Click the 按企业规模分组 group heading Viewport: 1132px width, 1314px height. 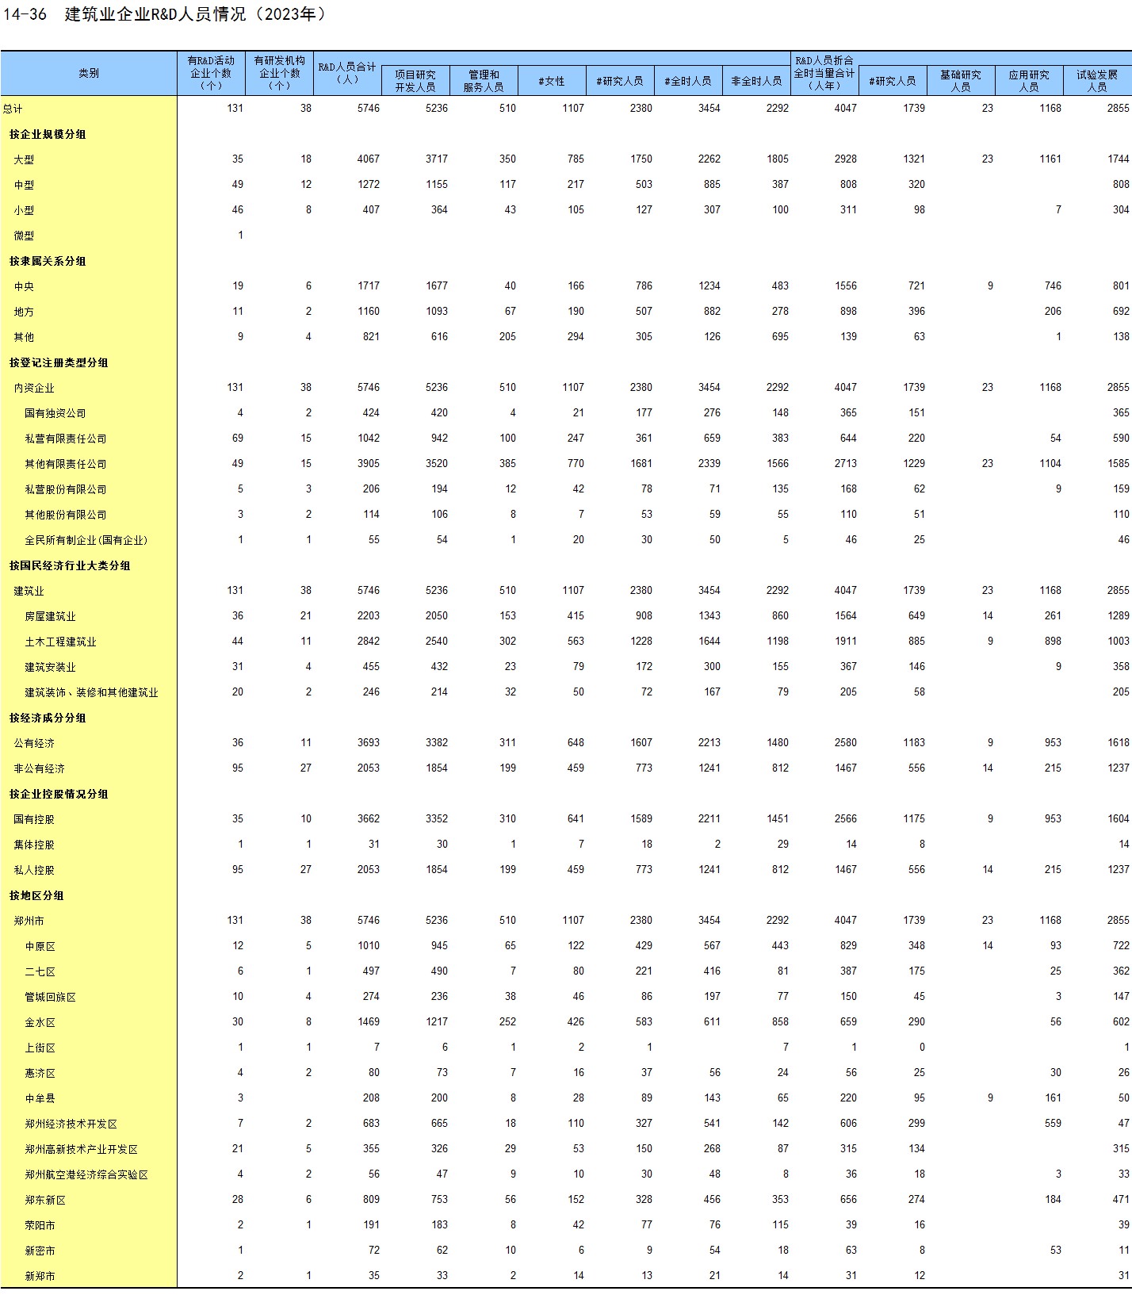coord(48,134)
